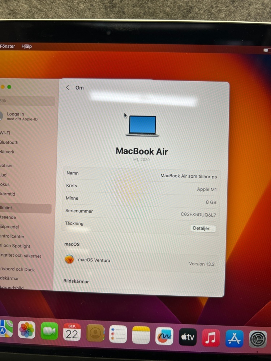Click the MacBook Air title heading
271x361 pixels.
142,151
